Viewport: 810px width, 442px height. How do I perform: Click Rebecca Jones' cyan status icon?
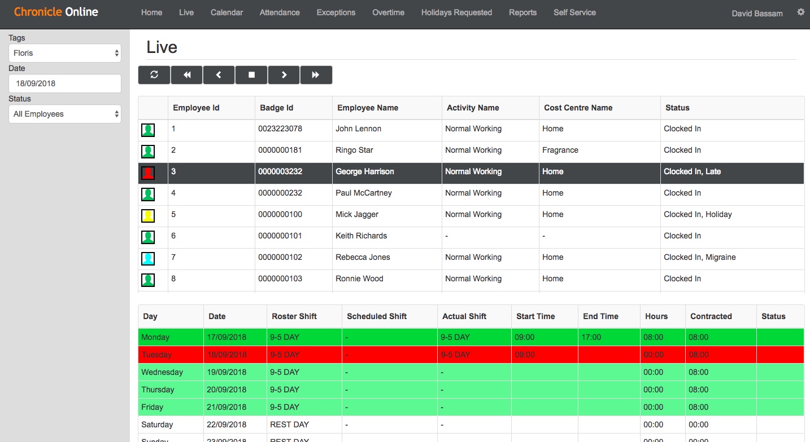point(148,259)
